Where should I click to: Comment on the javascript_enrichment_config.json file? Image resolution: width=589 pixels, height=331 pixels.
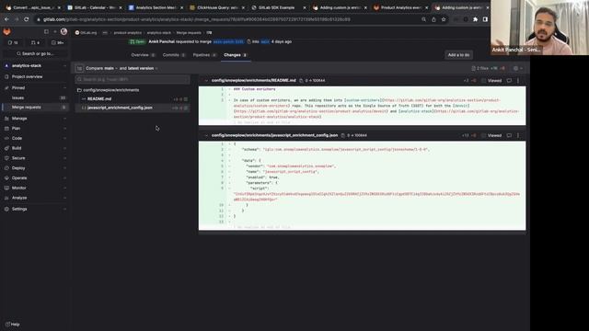coord(509,135)
